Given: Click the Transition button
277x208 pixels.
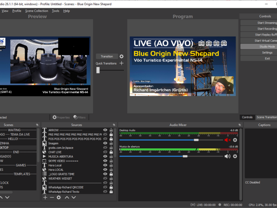Looking at the screenshot, I should click(106, 56).
